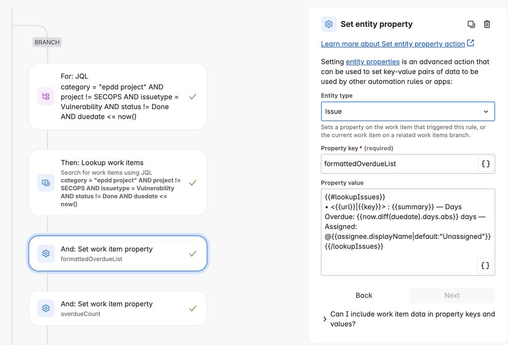Click the Lookup work items card icon
Viewport: 508px width, 345px height.
pyautogui.click(x=46, y=183)
